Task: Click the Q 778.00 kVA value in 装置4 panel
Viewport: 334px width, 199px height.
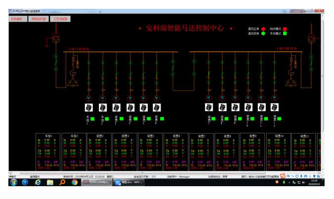Action: coord(126,165)
